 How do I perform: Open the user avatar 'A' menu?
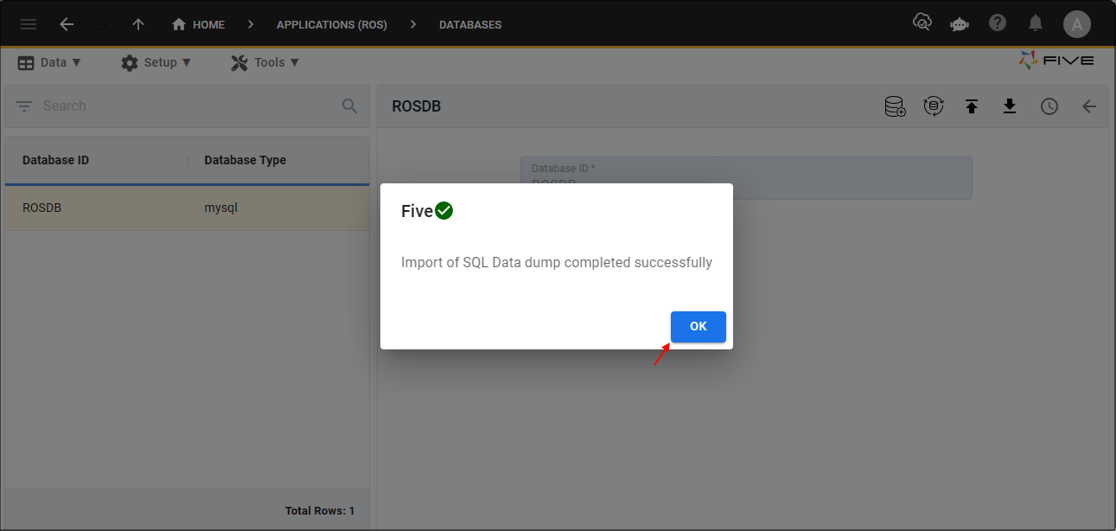pos(1077,24)
